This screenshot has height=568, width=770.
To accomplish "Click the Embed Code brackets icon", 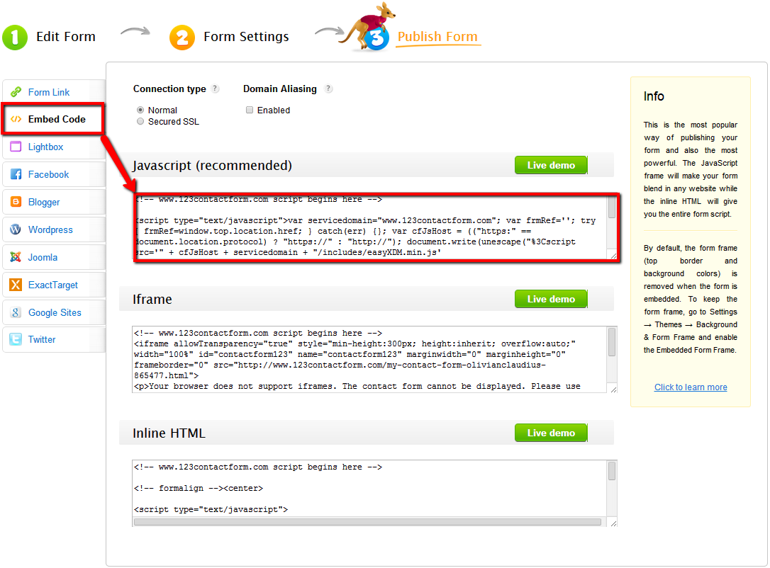I will click(x=16, y=119).
